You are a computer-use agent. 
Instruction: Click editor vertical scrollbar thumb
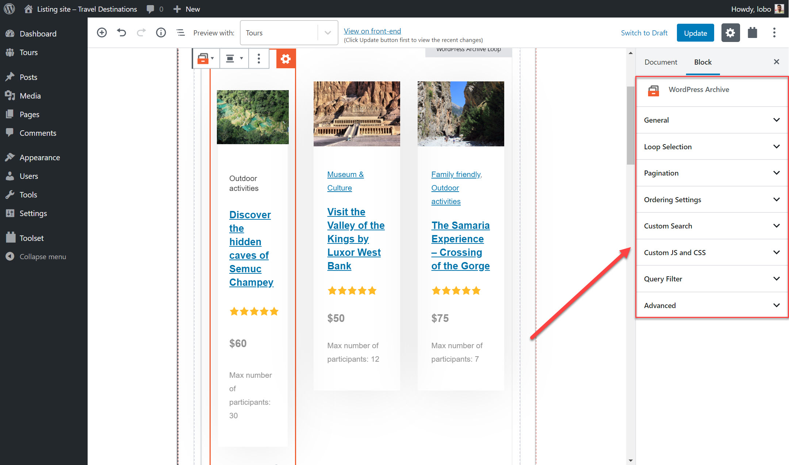631,126
